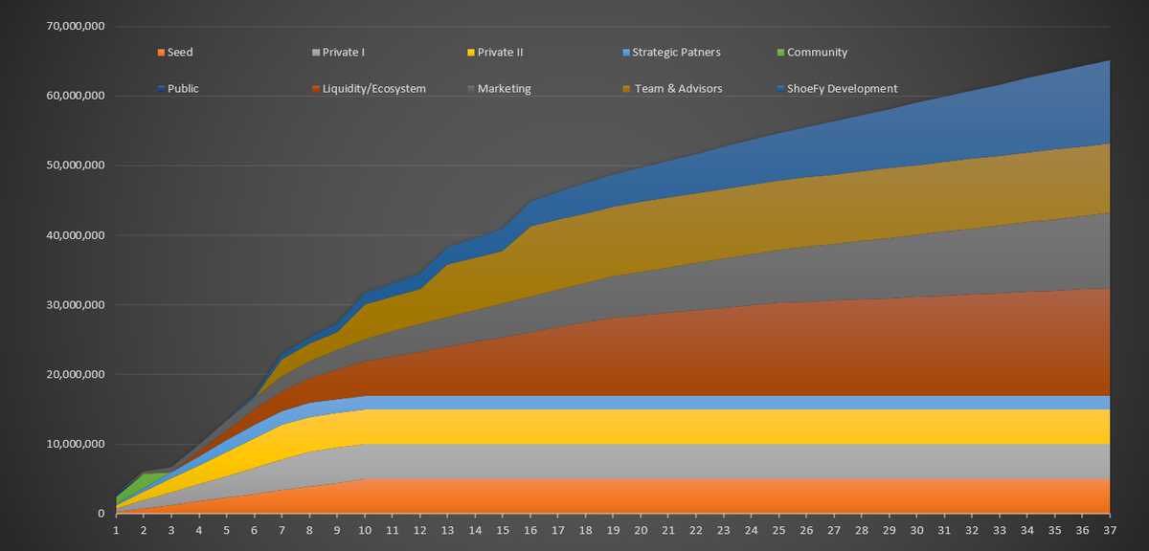The height and width of the screenshot is (551, 1149).
Task: Select the Strategic Patners legend entry
Action: pyautogui.click(x=676, y=54)
